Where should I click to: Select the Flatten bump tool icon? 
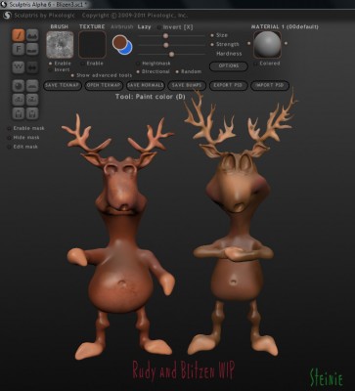pos(32,49)
